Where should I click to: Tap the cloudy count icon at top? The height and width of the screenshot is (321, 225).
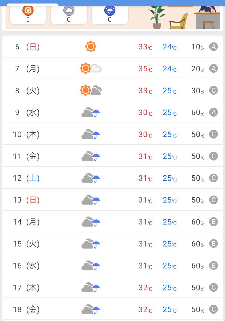[69, 11]
